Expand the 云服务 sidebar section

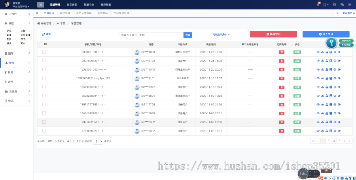tap(17, 92)
